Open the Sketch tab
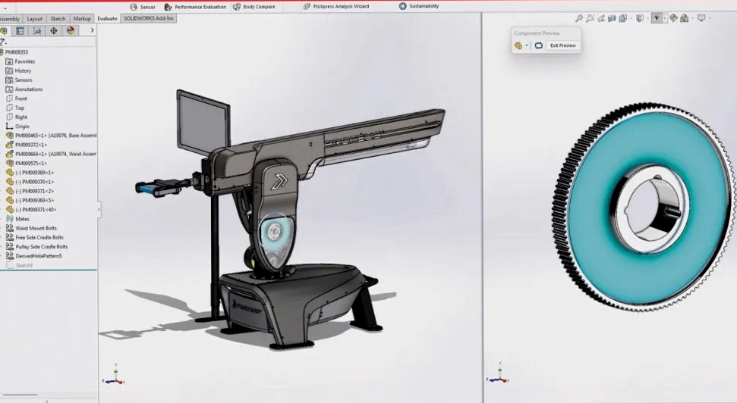This screenshot has height=403, width=737. (x=58, y=19)
